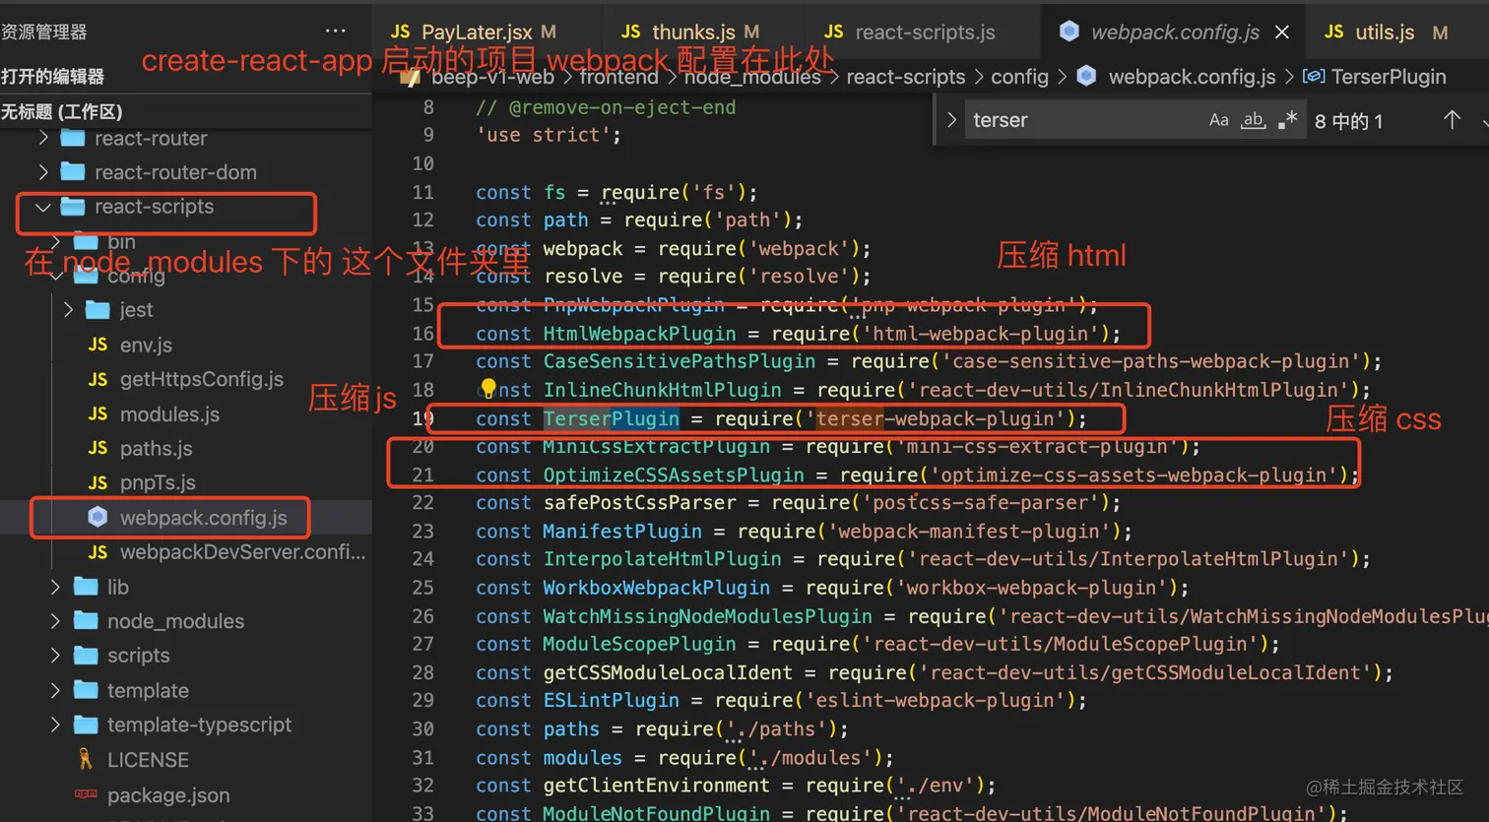Viewport: 1489px width, 822px height.
Task: Expand replace row in the find widget
Action: click(x=951, y=120)
